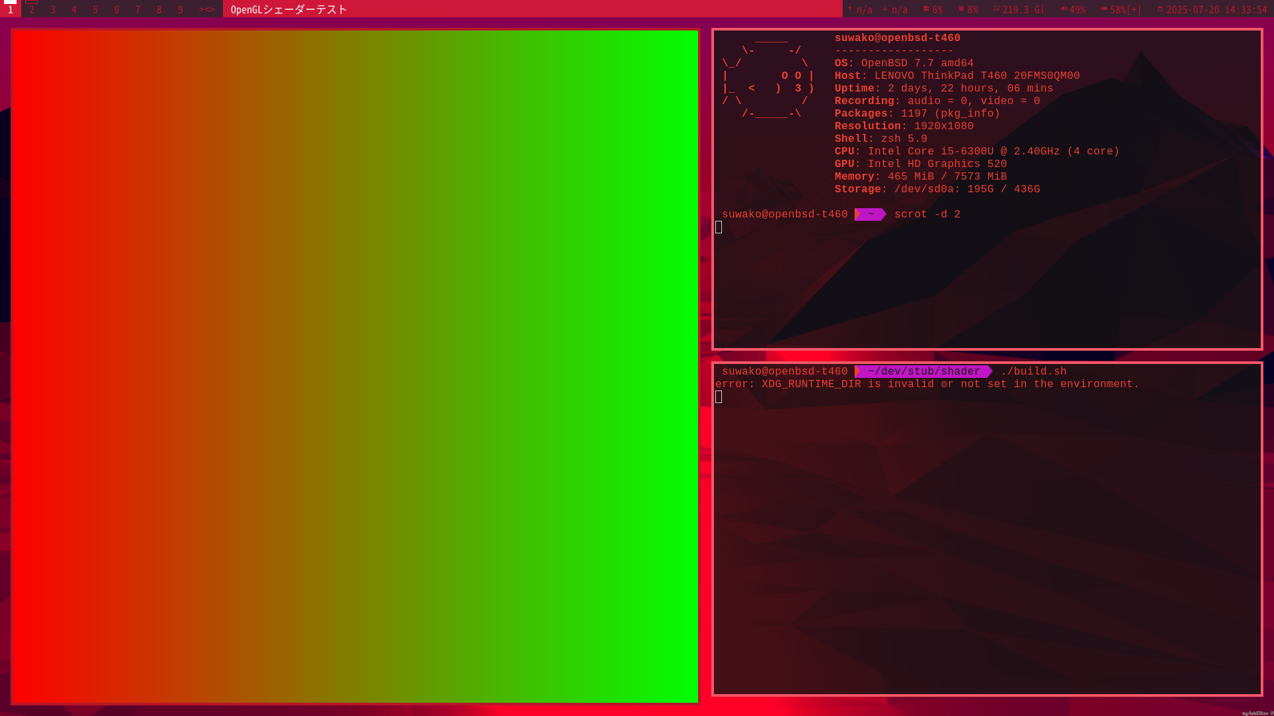Viewport: 1274px width, 716px height.
Task: Click the OS: OpenBSD 7.7 amd64 line
Action: 904,63
